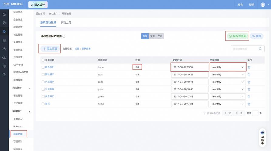Delete the 联系我们 row using its trash icon
This screenshot has width=271, height=151.
point(249,67)
